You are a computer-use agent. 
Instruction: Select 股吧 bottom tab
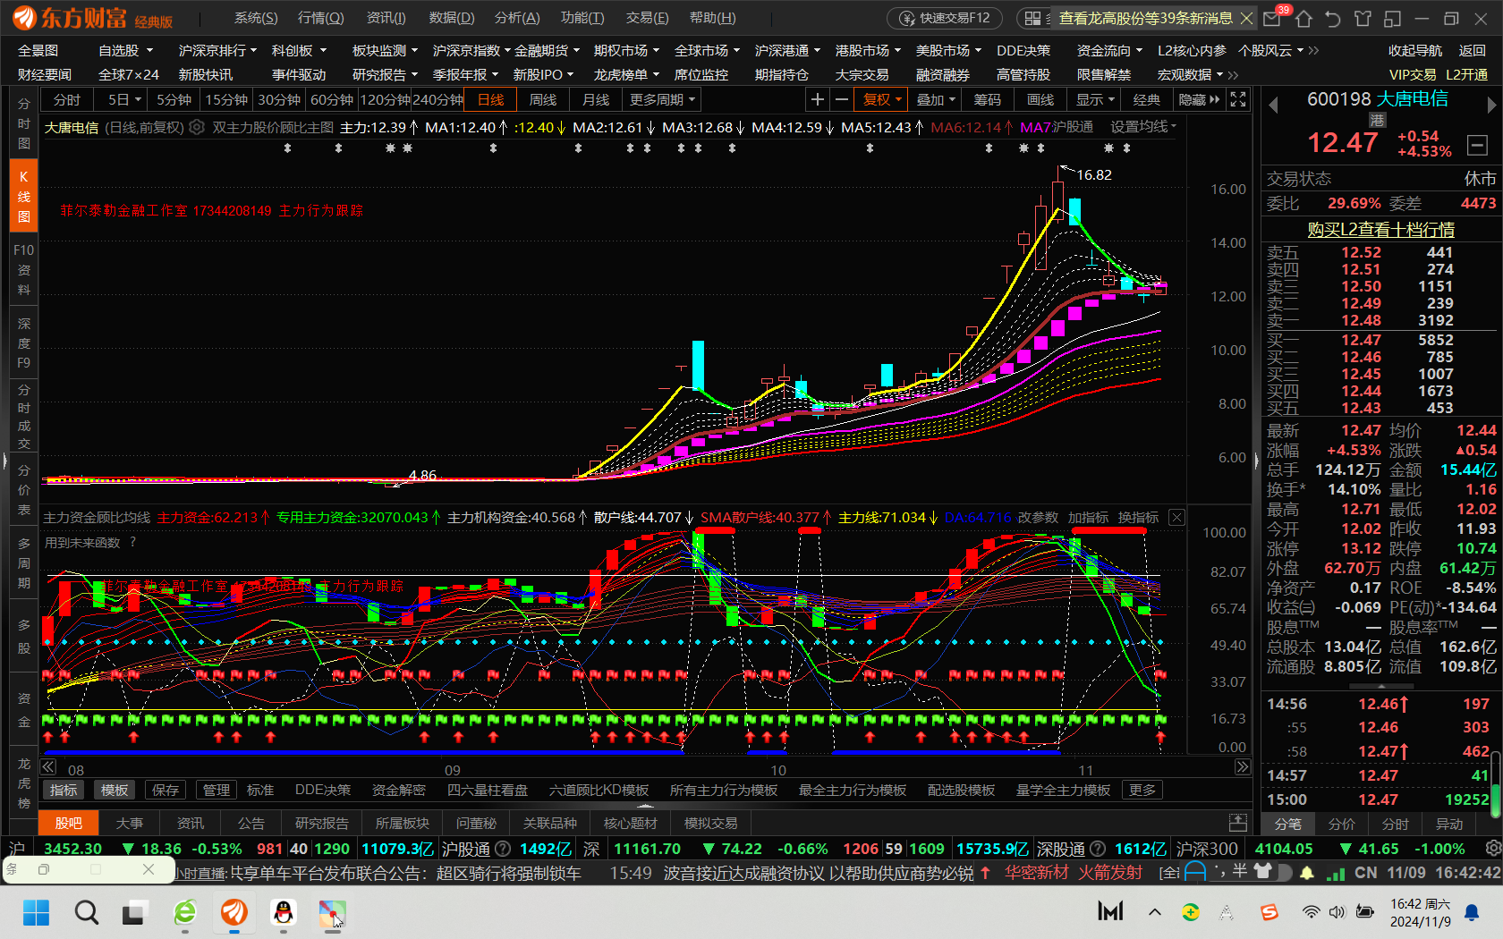69,823
